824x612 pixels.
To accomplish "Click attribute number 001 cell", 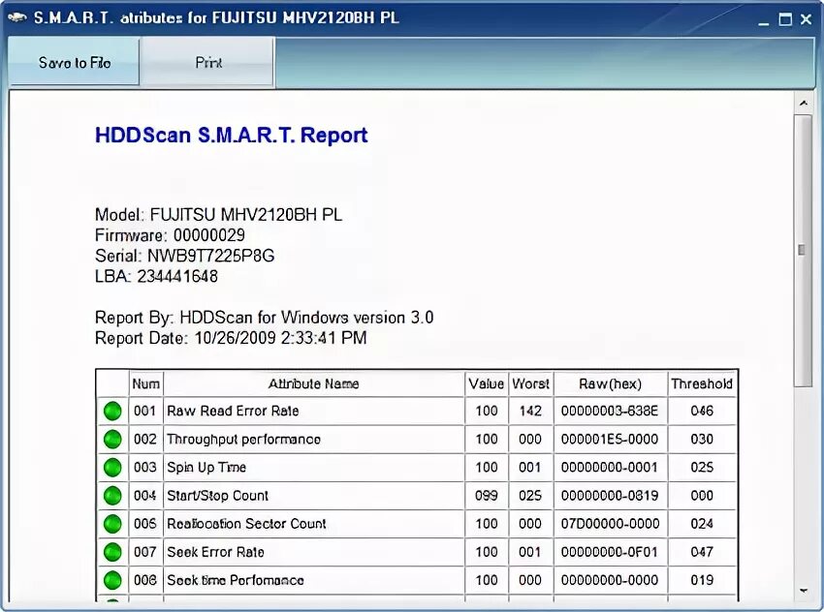I will (x=145, y=411).
